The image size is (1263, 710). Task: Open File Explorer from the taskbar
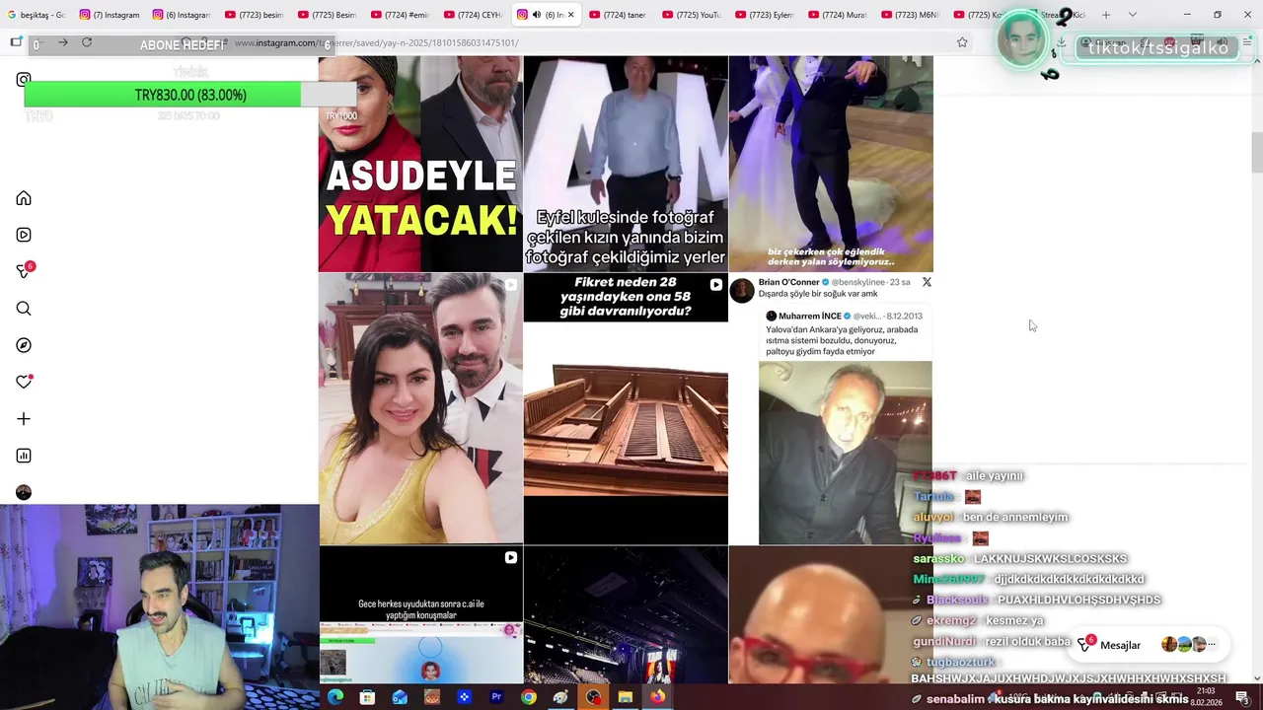[x=626, y=697]
